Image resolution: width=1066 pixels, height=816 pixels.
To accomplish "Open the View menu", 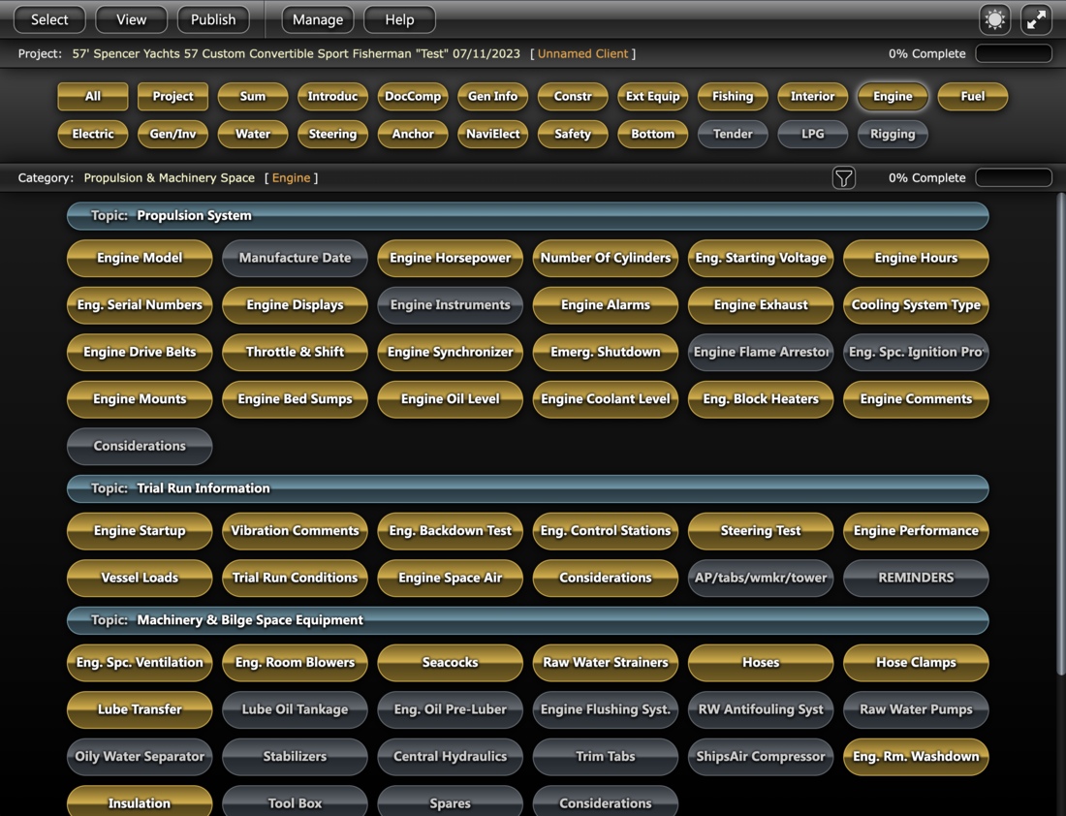I will 131,19.
